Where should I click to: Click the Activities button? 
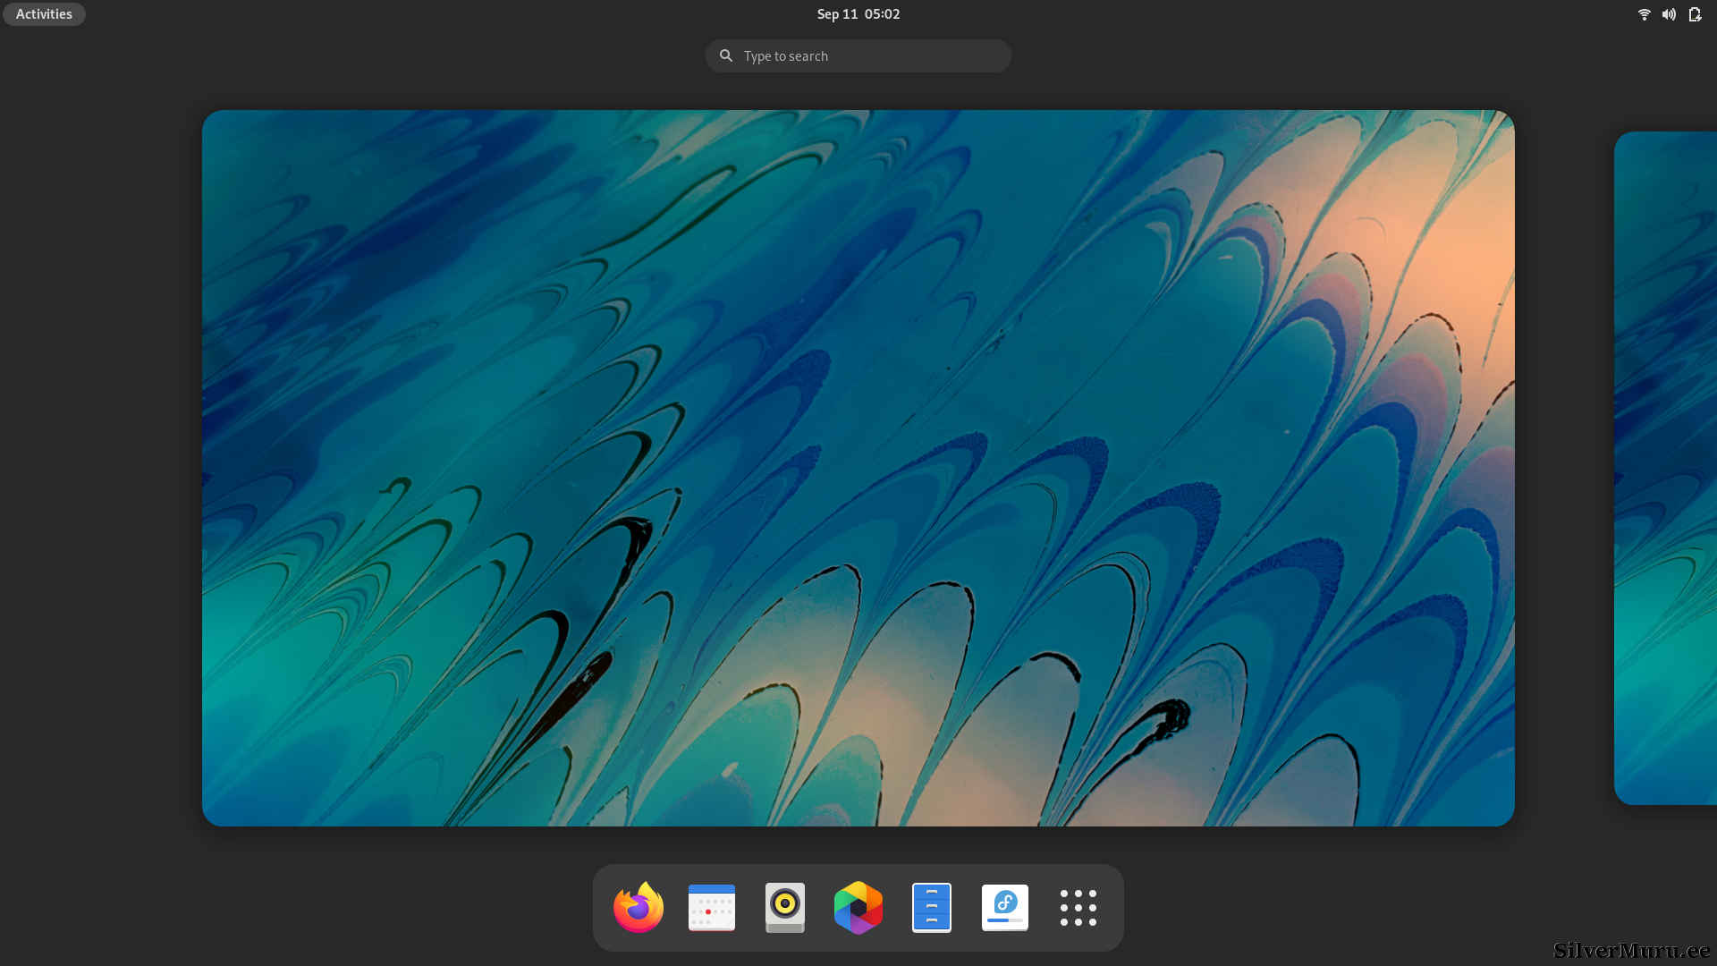44,14
